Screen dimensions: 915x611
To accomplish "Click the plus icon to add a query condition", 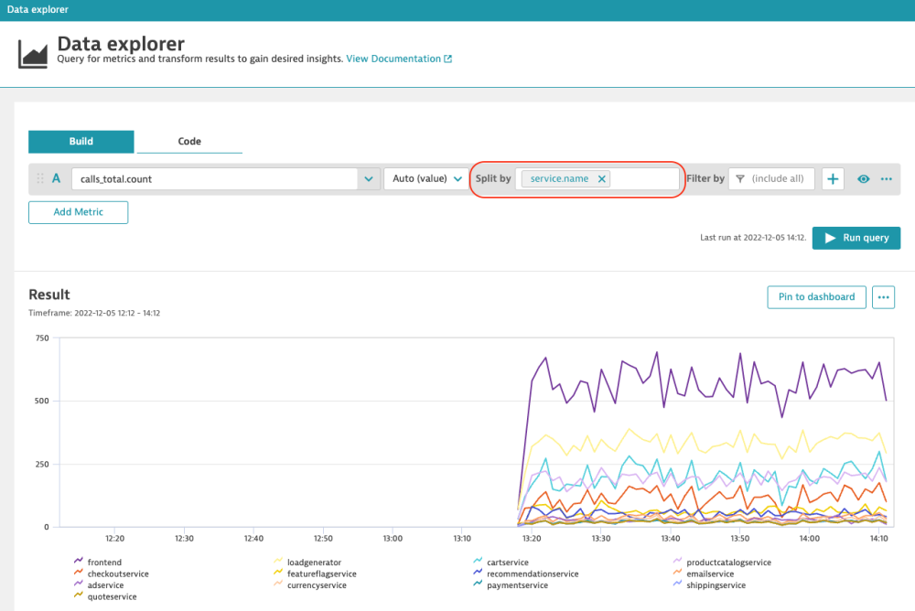I will pos(833,178).
